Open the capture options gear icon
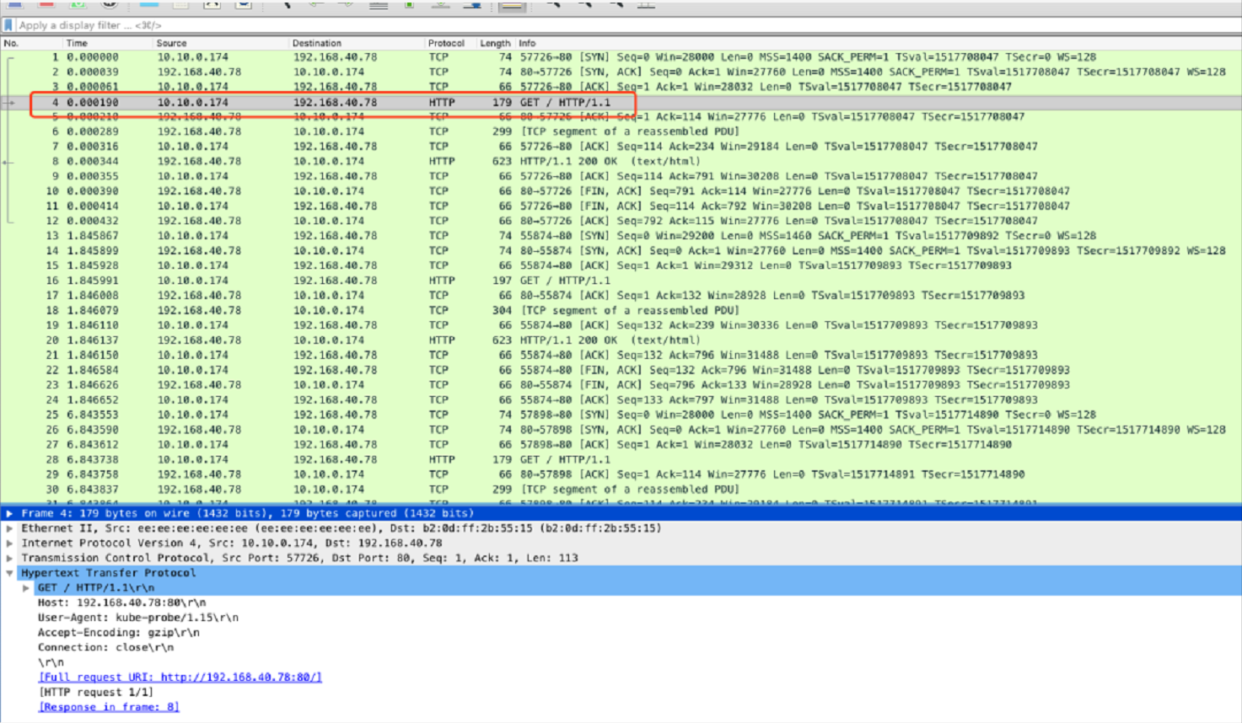 [x=110, y=4]
